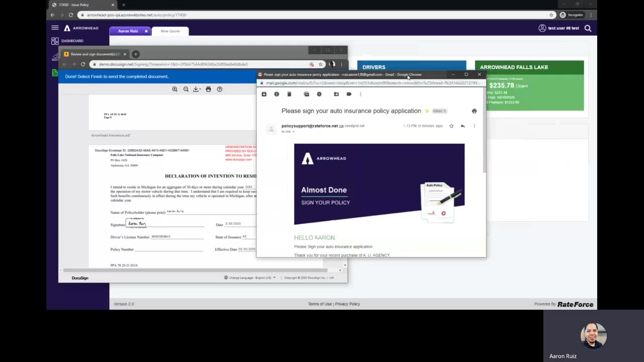Click the Sign Your Policy banner image
Viewport: 644px width, 362px height.
[x=379, y=184]
